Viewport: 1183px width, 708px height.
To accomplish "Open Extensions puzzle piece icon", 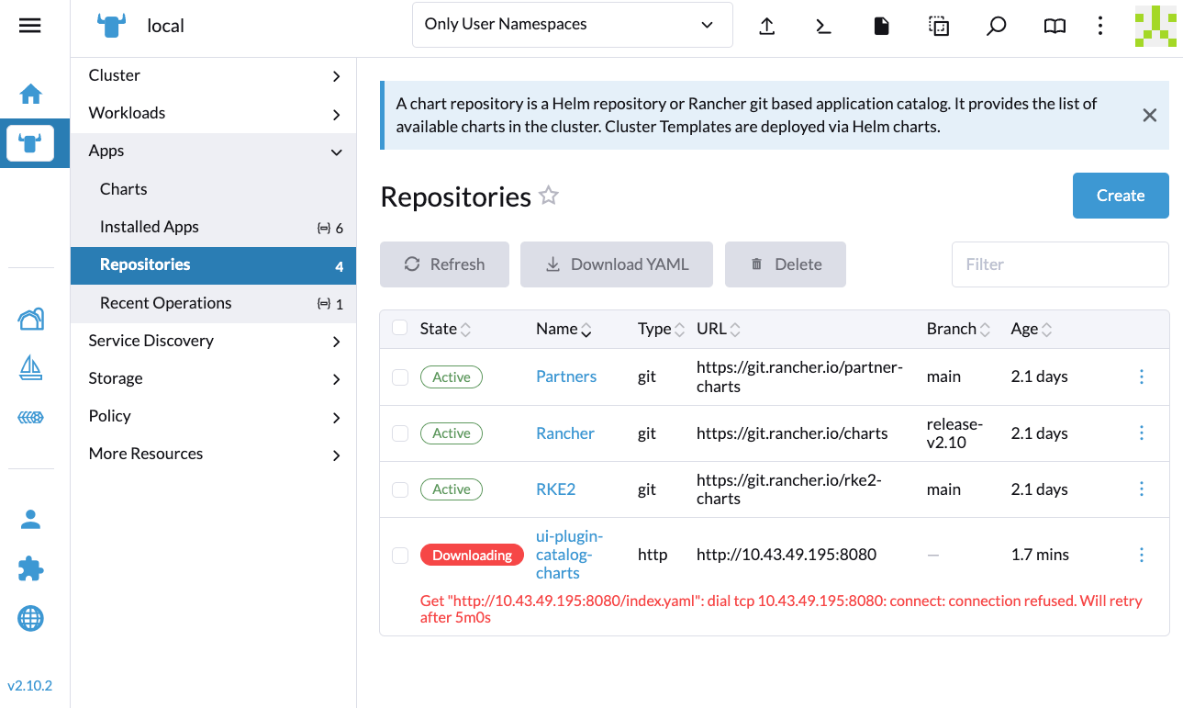I will [x=30, y=569].
